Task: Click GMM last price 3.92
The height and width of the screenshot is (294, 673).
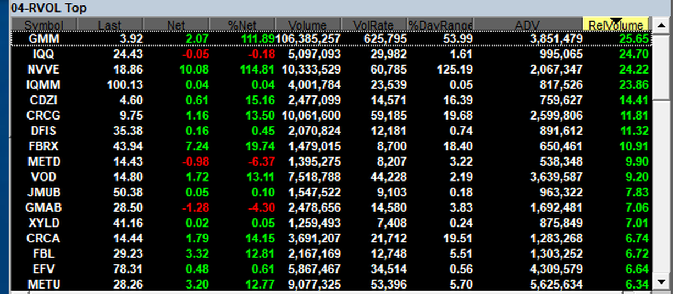Action: click(131, 39)
